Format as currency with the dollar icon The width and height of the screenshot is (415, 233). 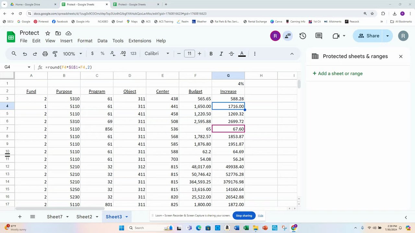point(92,54)
